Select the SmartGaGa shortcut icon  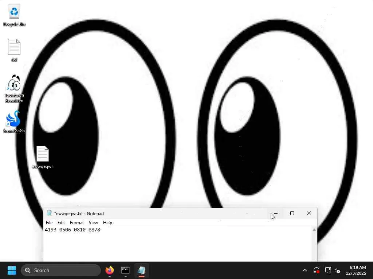point(14,121)
